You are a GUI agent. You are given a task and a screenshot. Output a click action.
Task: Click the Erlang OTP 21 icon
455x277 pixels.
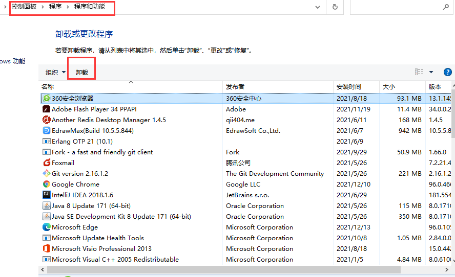point(47,141)
